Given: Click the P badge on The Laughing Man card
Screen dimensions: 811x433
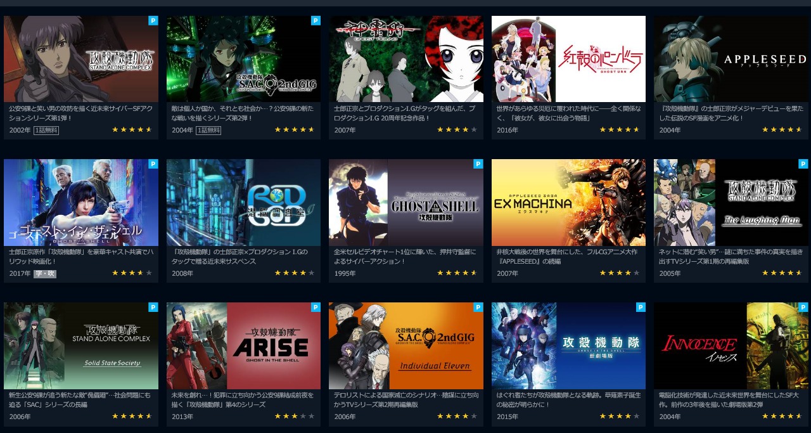Looking at the screenshot, I should click(803, 164).
